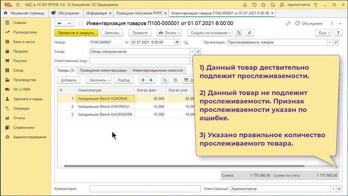Switch to Начальная страница tab
The width and height of the screenshot is (348, 196).
pos(24,13)
